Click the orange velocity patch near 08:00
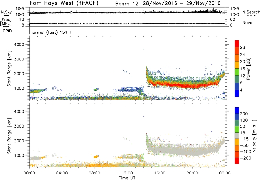The height and width of the screenshot is (180, 260). [x=96, y=157]
